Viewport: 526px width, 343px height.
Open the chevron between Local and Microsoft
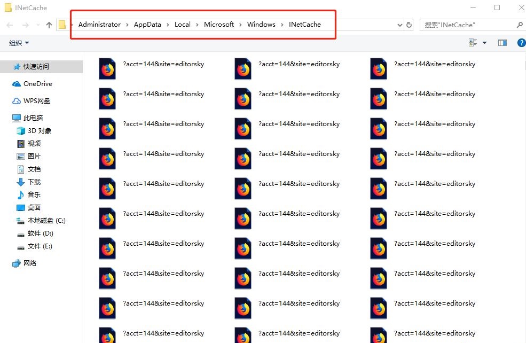pos(197,25)
